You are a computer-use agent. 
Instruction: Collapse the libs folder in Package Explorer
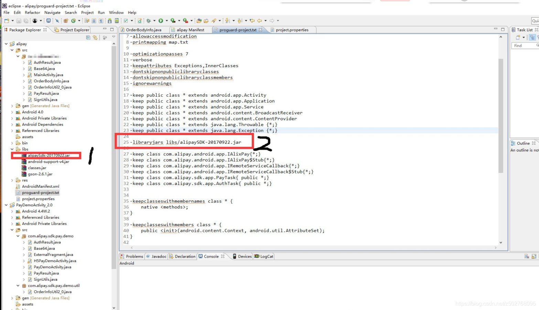pyautogui.click(x=12, y=149)
